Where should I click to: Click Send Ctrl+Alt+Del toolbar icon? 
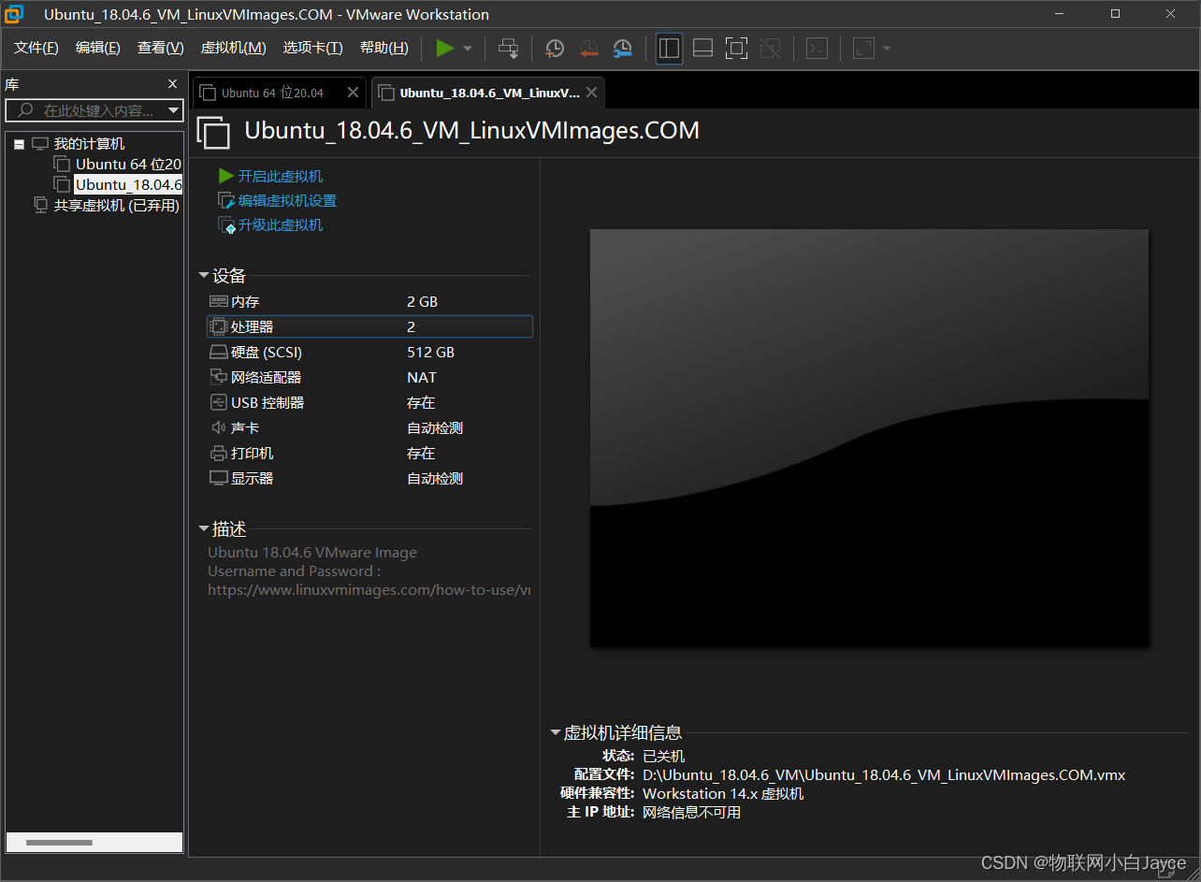click(508, 48)
